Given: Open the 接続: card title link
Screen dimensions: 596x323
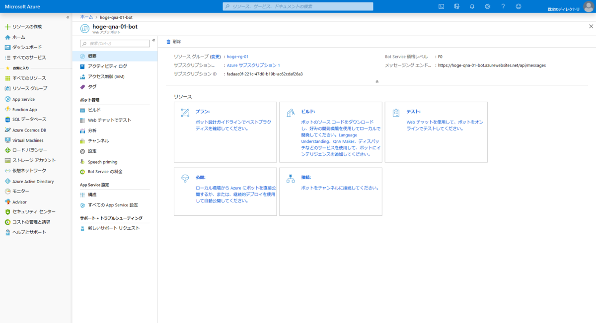Looking at the screenshot, I should (x=306, y=177).
